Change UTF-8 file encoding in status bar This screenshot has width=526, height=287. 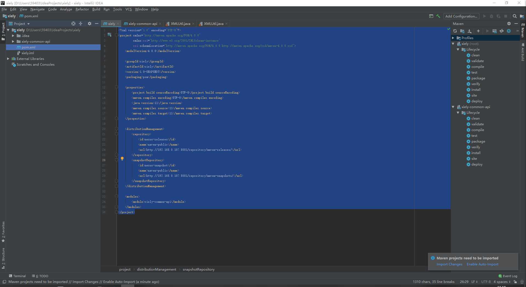486,282
